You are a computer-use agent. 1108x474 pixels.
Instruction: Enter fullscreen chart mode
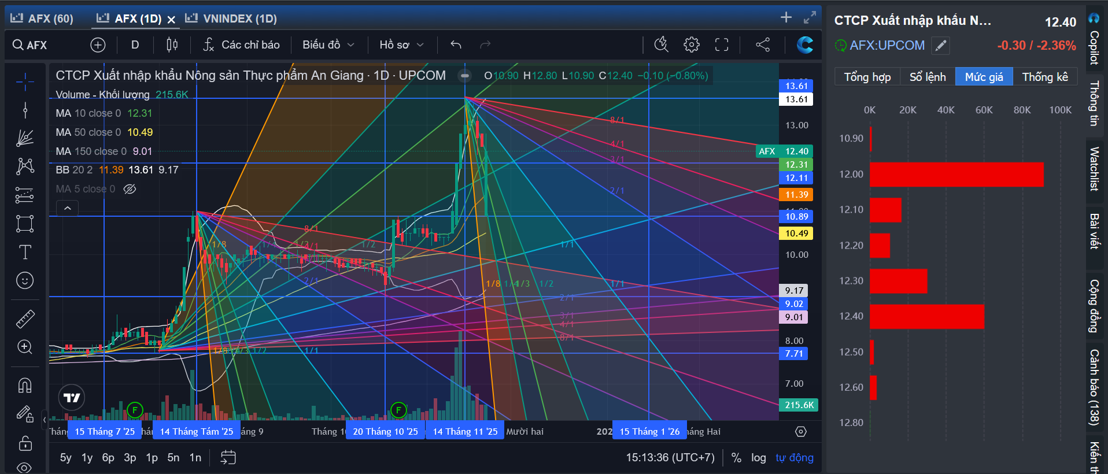pyautogui.click(x=722, y=45)
